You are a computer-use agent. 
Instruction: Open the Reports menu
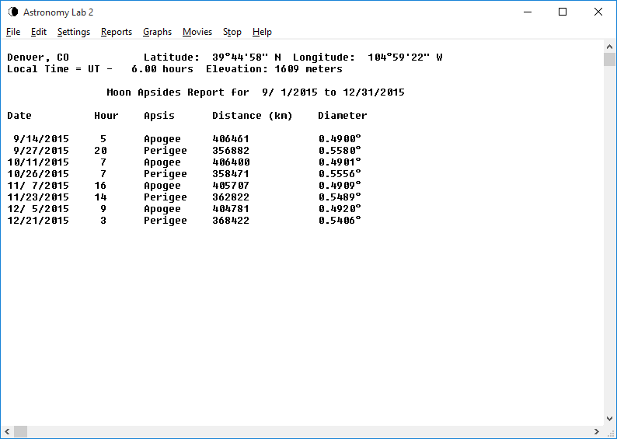tap(117, 32)
